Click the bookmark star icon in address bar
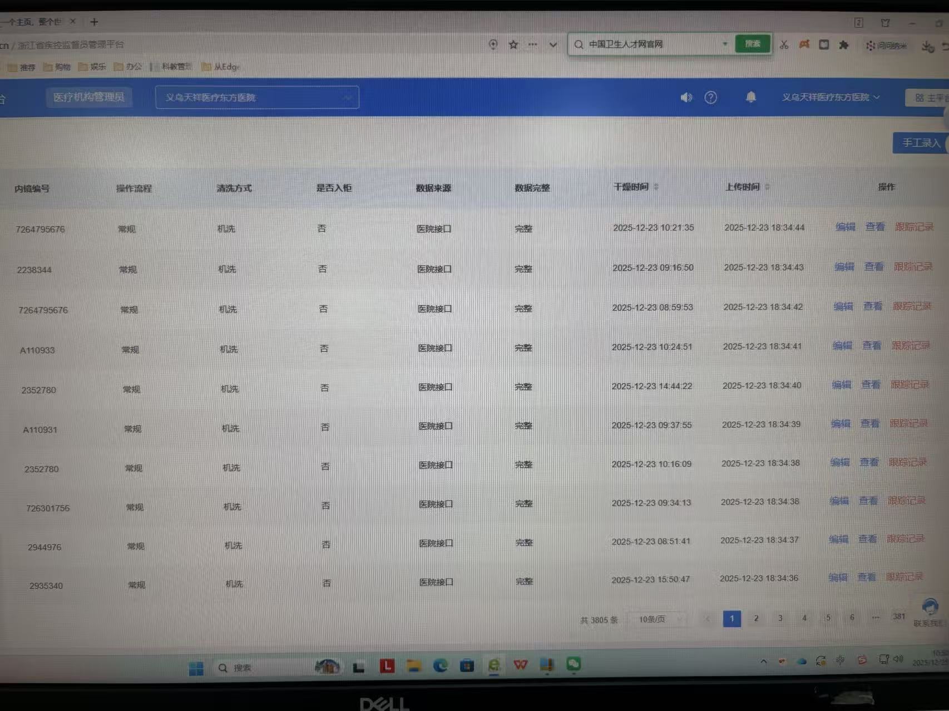This screenshot has height=711, width=949. tap(513, 44)
